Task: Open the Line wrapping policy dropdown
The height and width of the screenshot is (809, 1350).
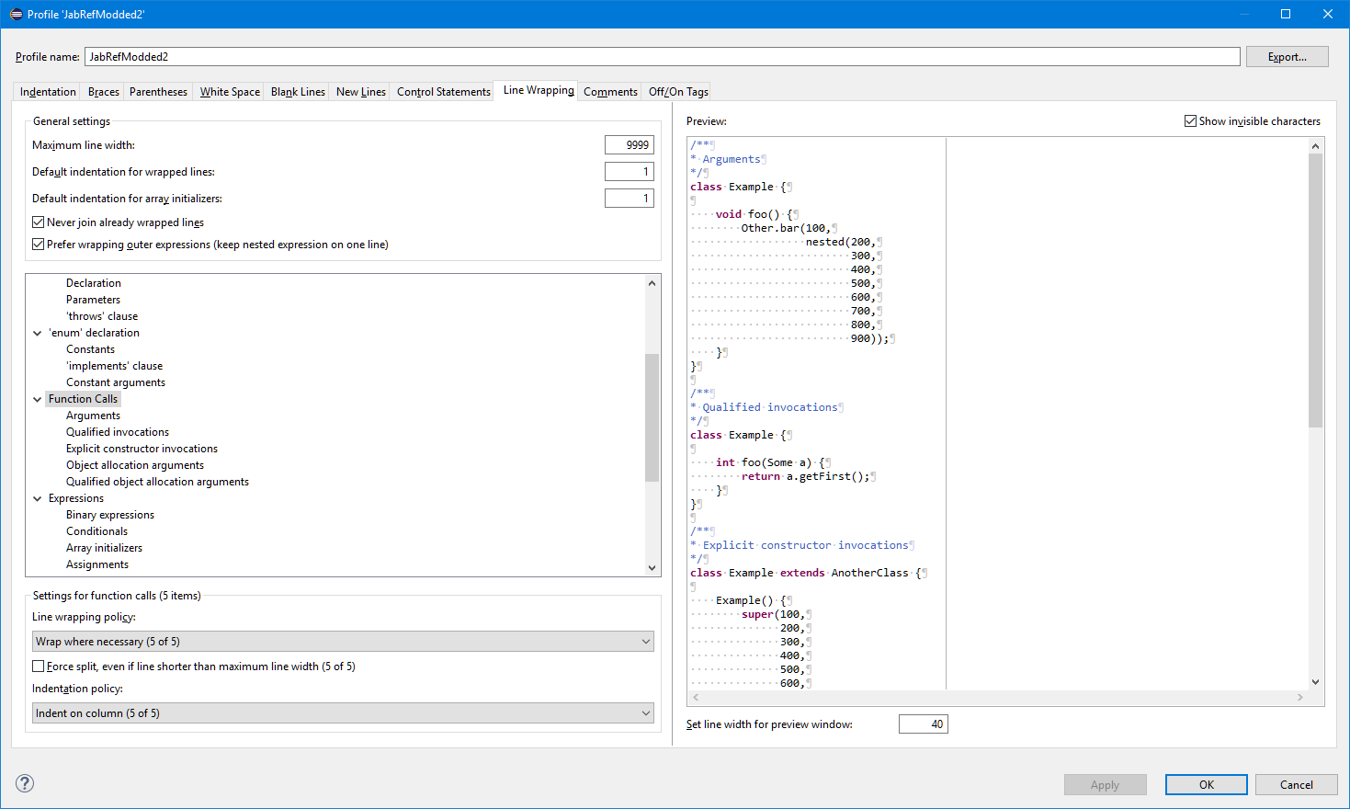Action: 343,642
